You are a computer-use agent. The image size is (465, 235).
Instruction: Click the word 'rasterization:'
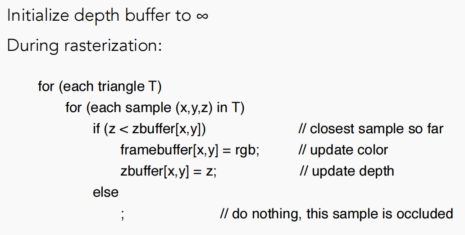pos(113,46)
